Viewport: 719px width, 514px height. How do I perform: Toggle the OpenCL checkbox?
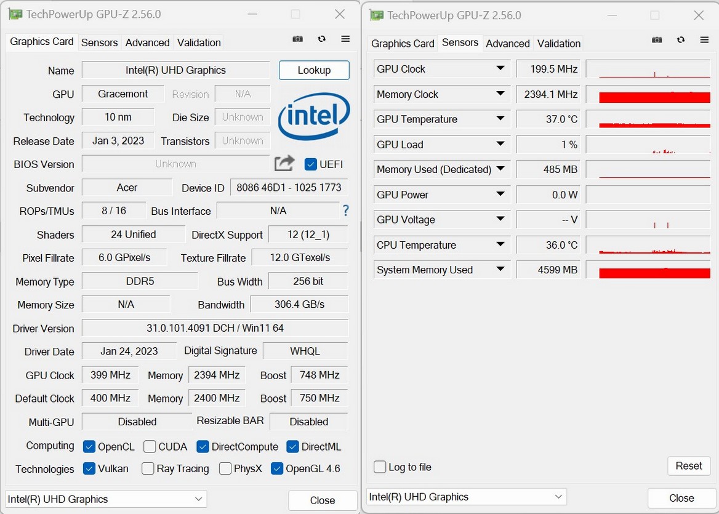pyautogui.click(x=89, y=447)
